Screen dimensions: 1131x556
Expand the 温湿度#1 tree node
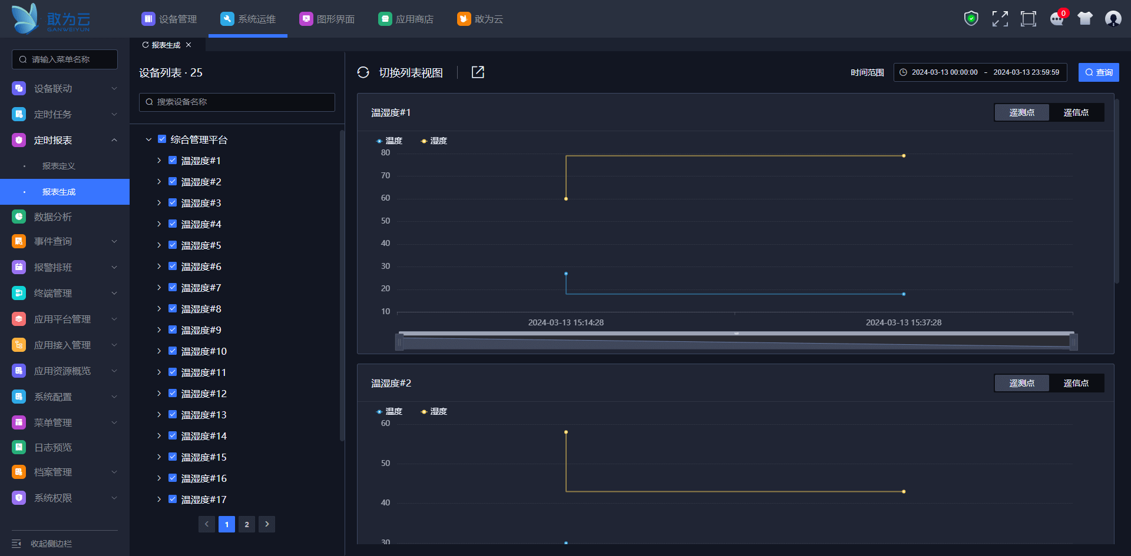coord(159,161)
